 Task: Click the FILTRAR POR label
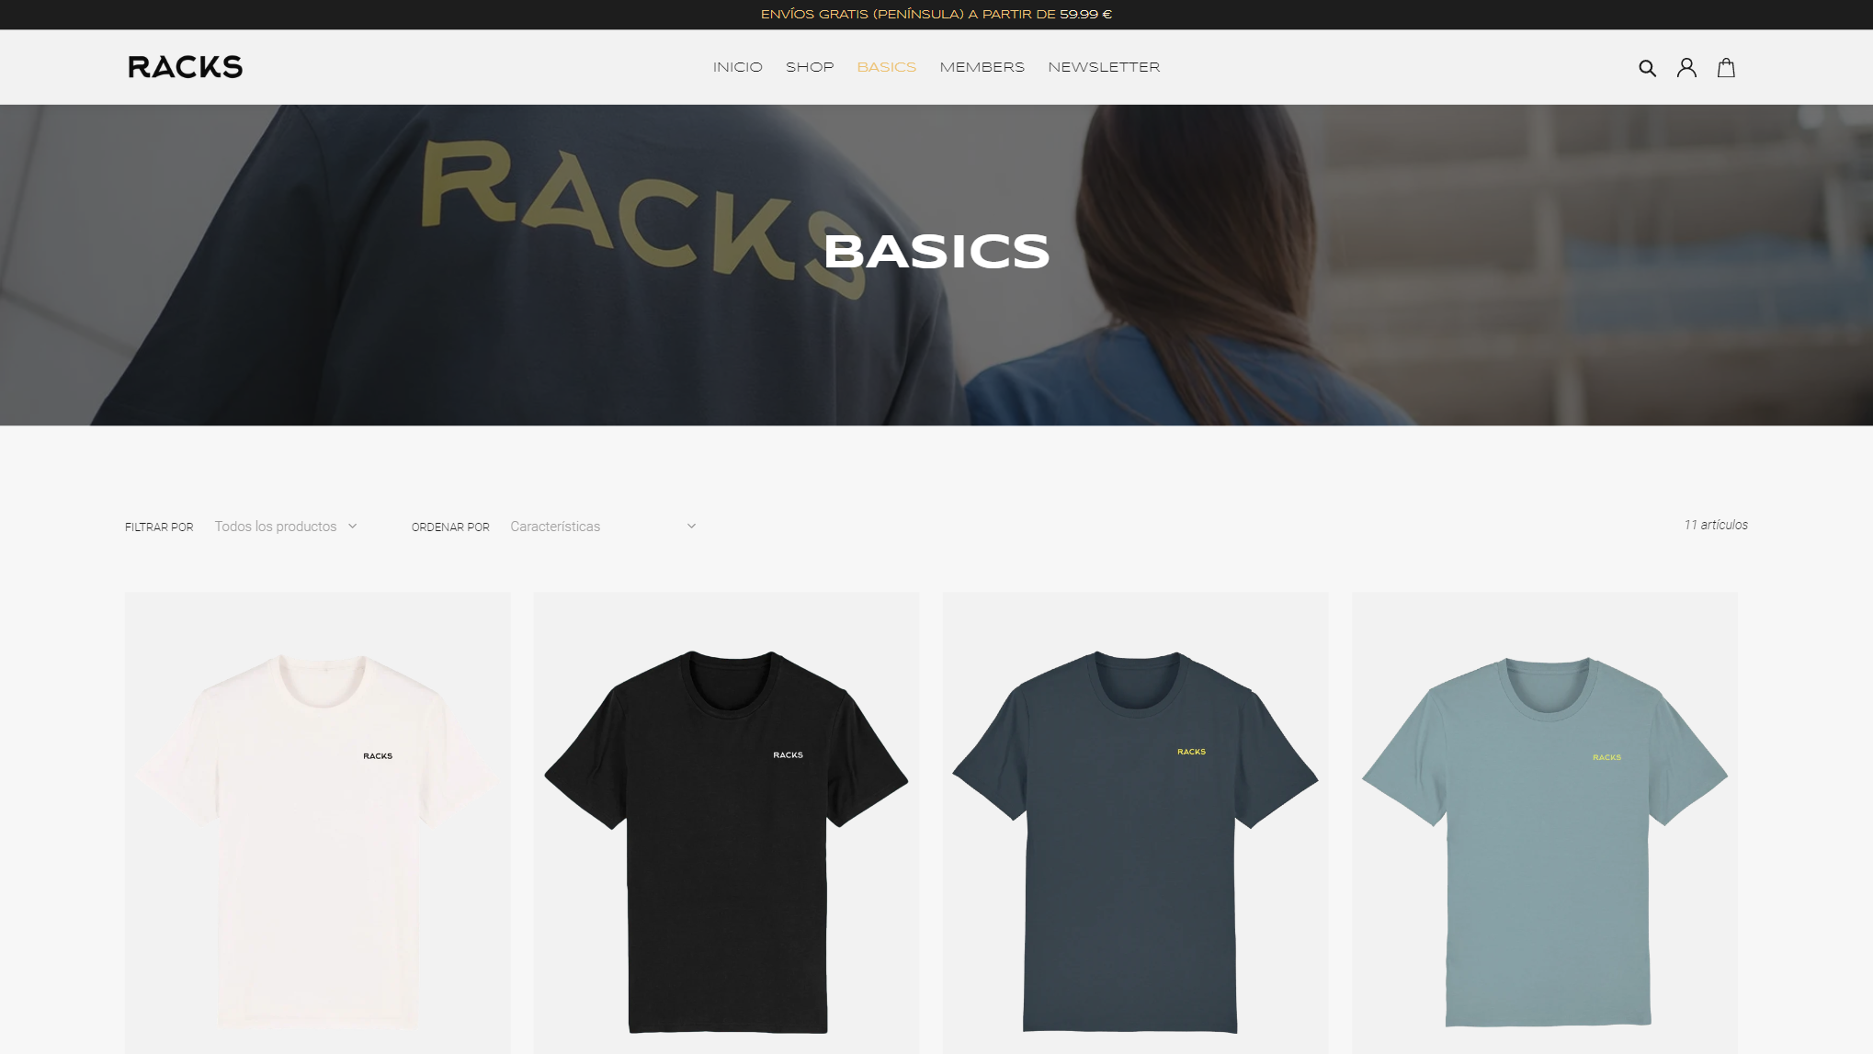(x=159, y=527)
